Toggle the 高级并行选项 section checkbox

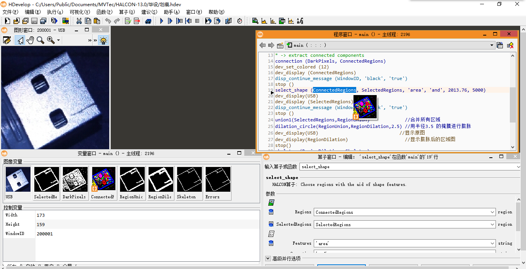(x=268, y=259)
